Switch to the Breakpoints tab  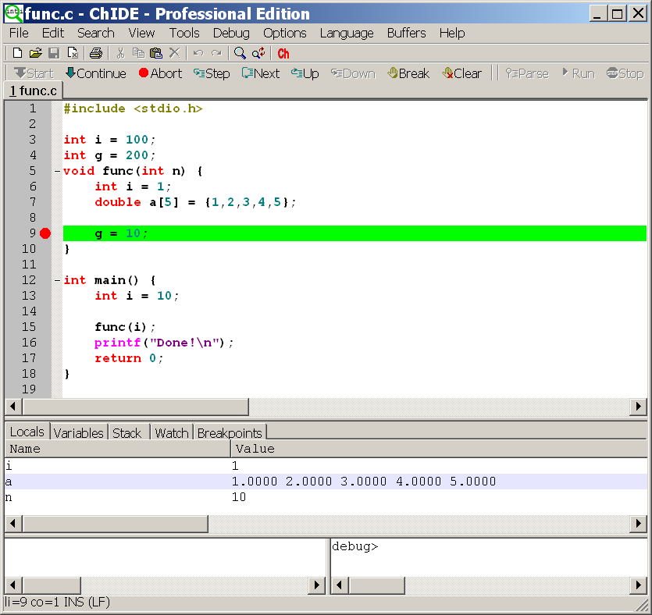tap(230, 432)
